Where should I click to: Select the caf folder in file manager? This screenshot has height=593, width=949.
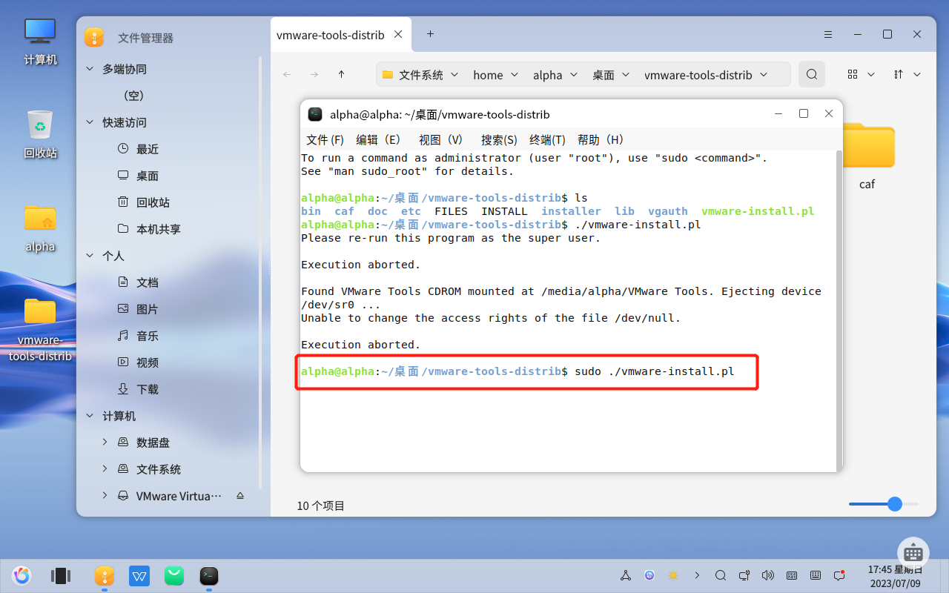tap(867, 157)
